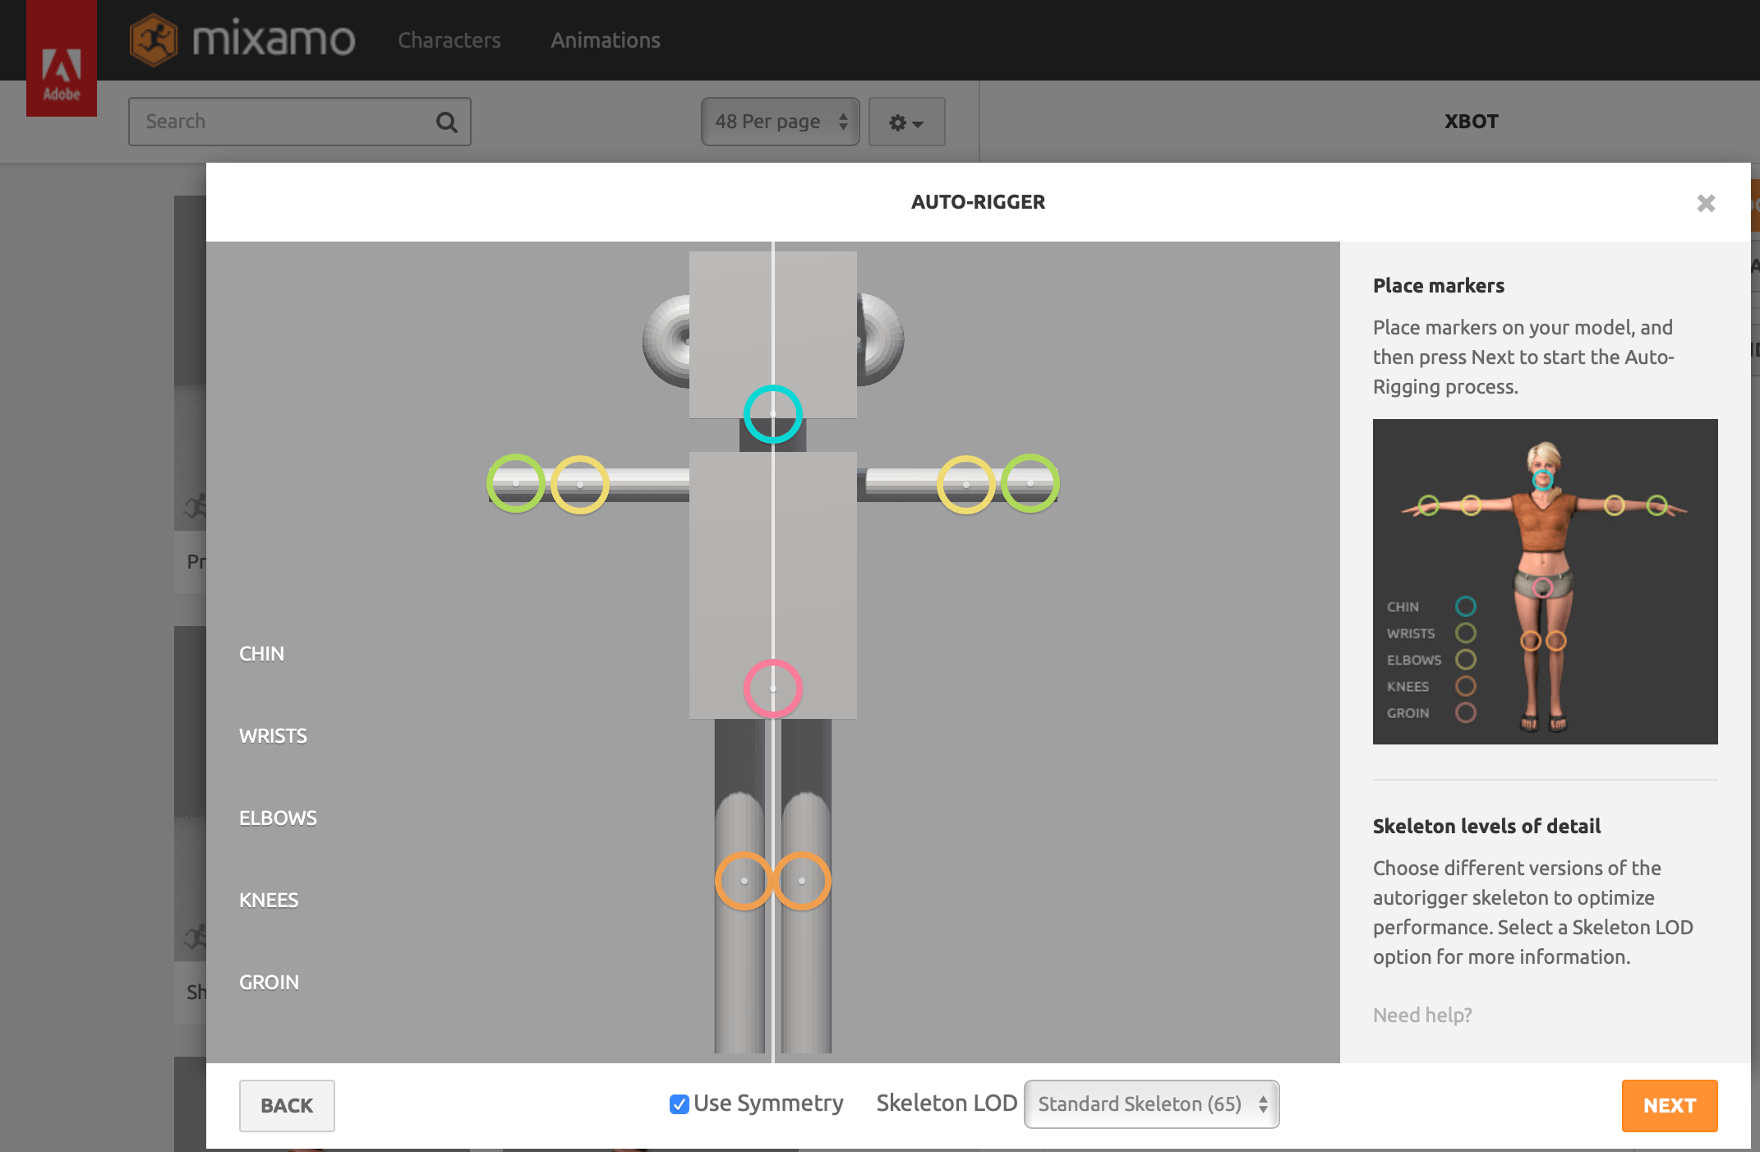Click the cyan chin marker circle

(772, 414)
